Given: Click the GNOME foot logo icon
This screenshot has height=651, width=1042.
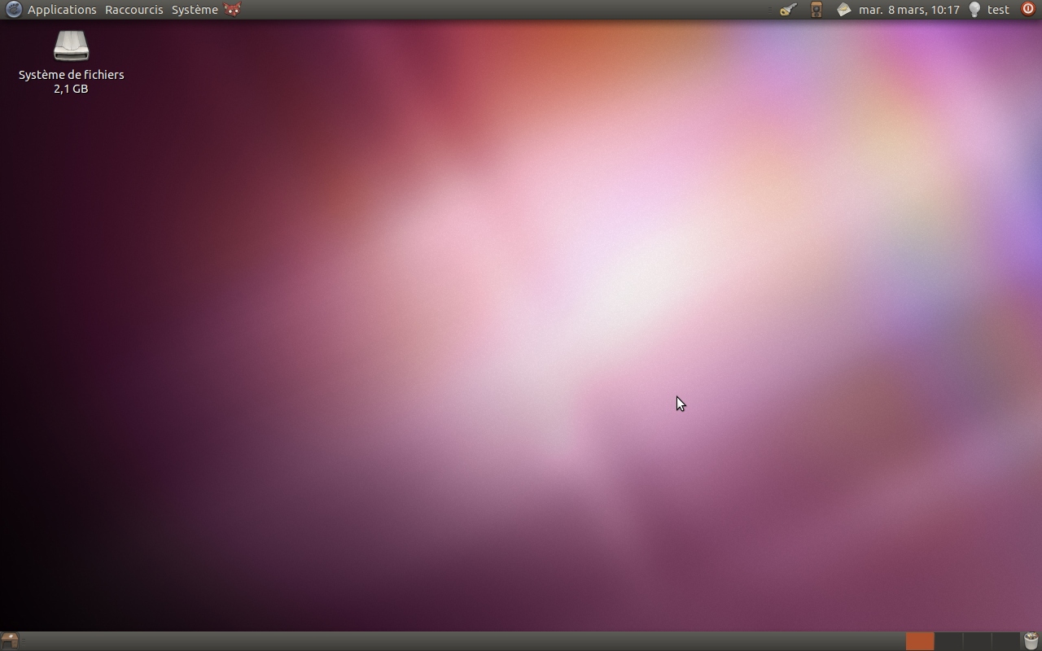Looking at the screenshot, I should click(13, 10).
